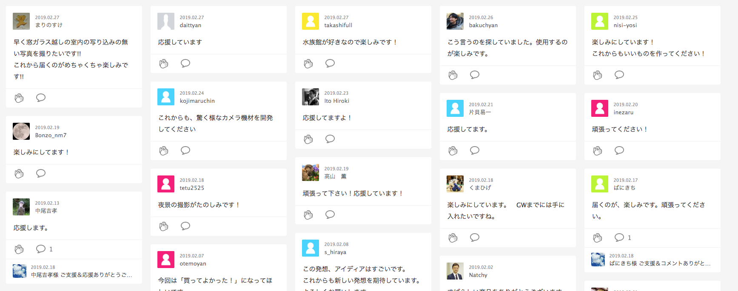Open the one reply on 中尾吉孝's comment
Image resolution: width=738 pixels, height=291 pixels.
pyautogui.click(x=44, y=249)
